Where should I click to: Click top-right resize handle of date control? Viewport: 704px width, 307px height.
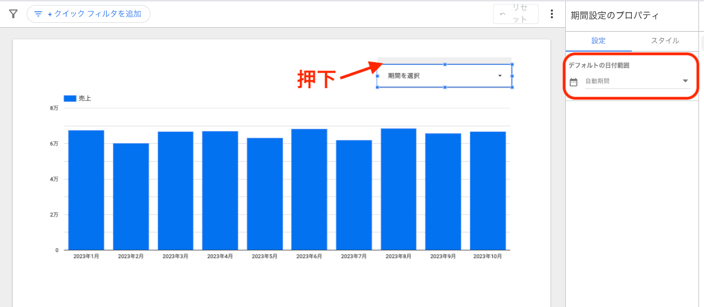pyautogui.click(x=511, y=64)
